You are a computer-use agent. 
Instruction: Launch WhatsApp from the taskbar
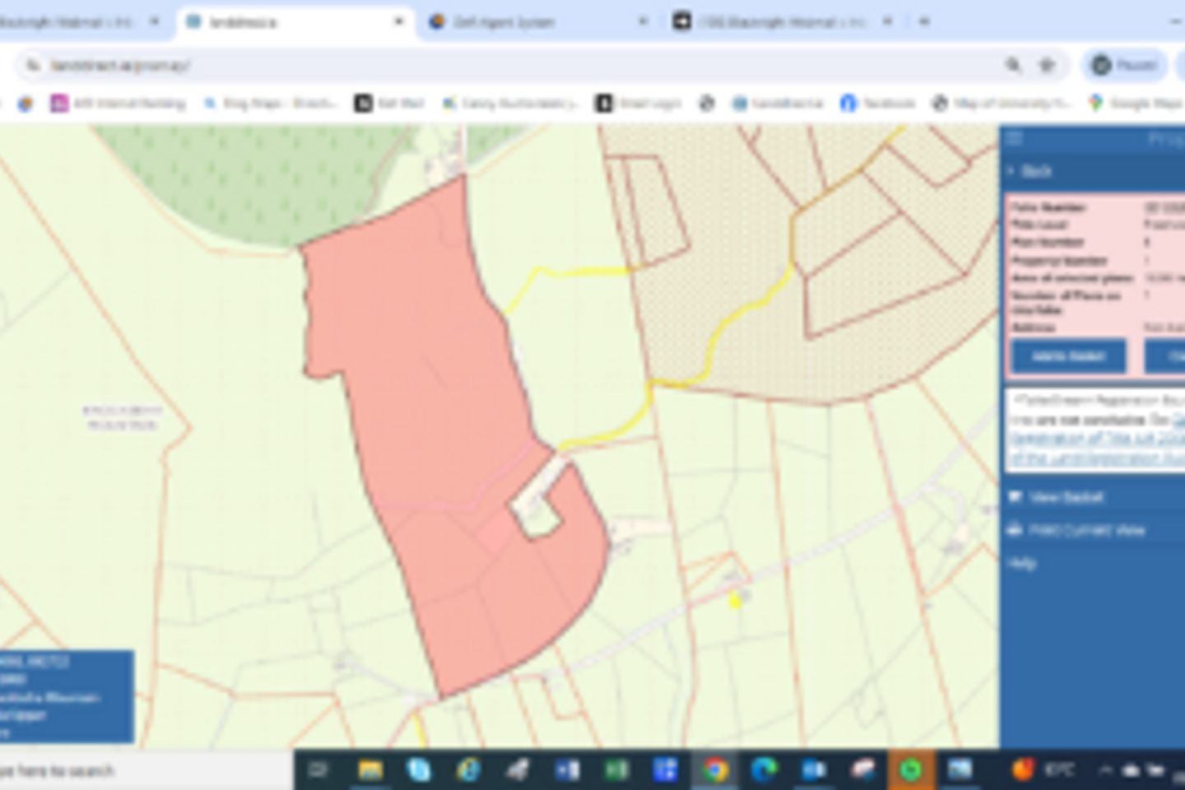908,772
